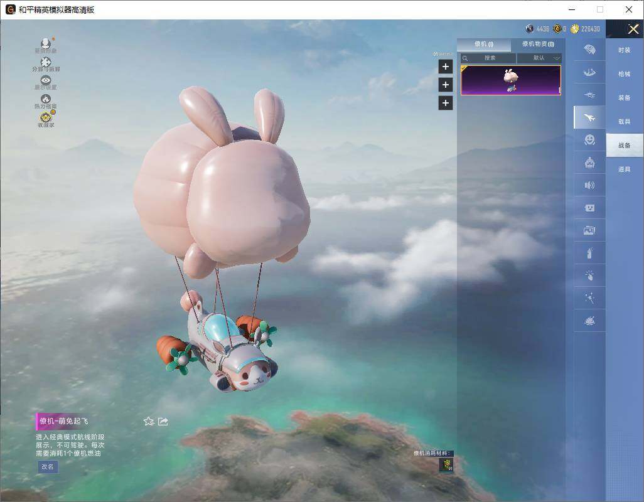Click the 改名 rename button
Screen dimensions: 644x502
48,467
